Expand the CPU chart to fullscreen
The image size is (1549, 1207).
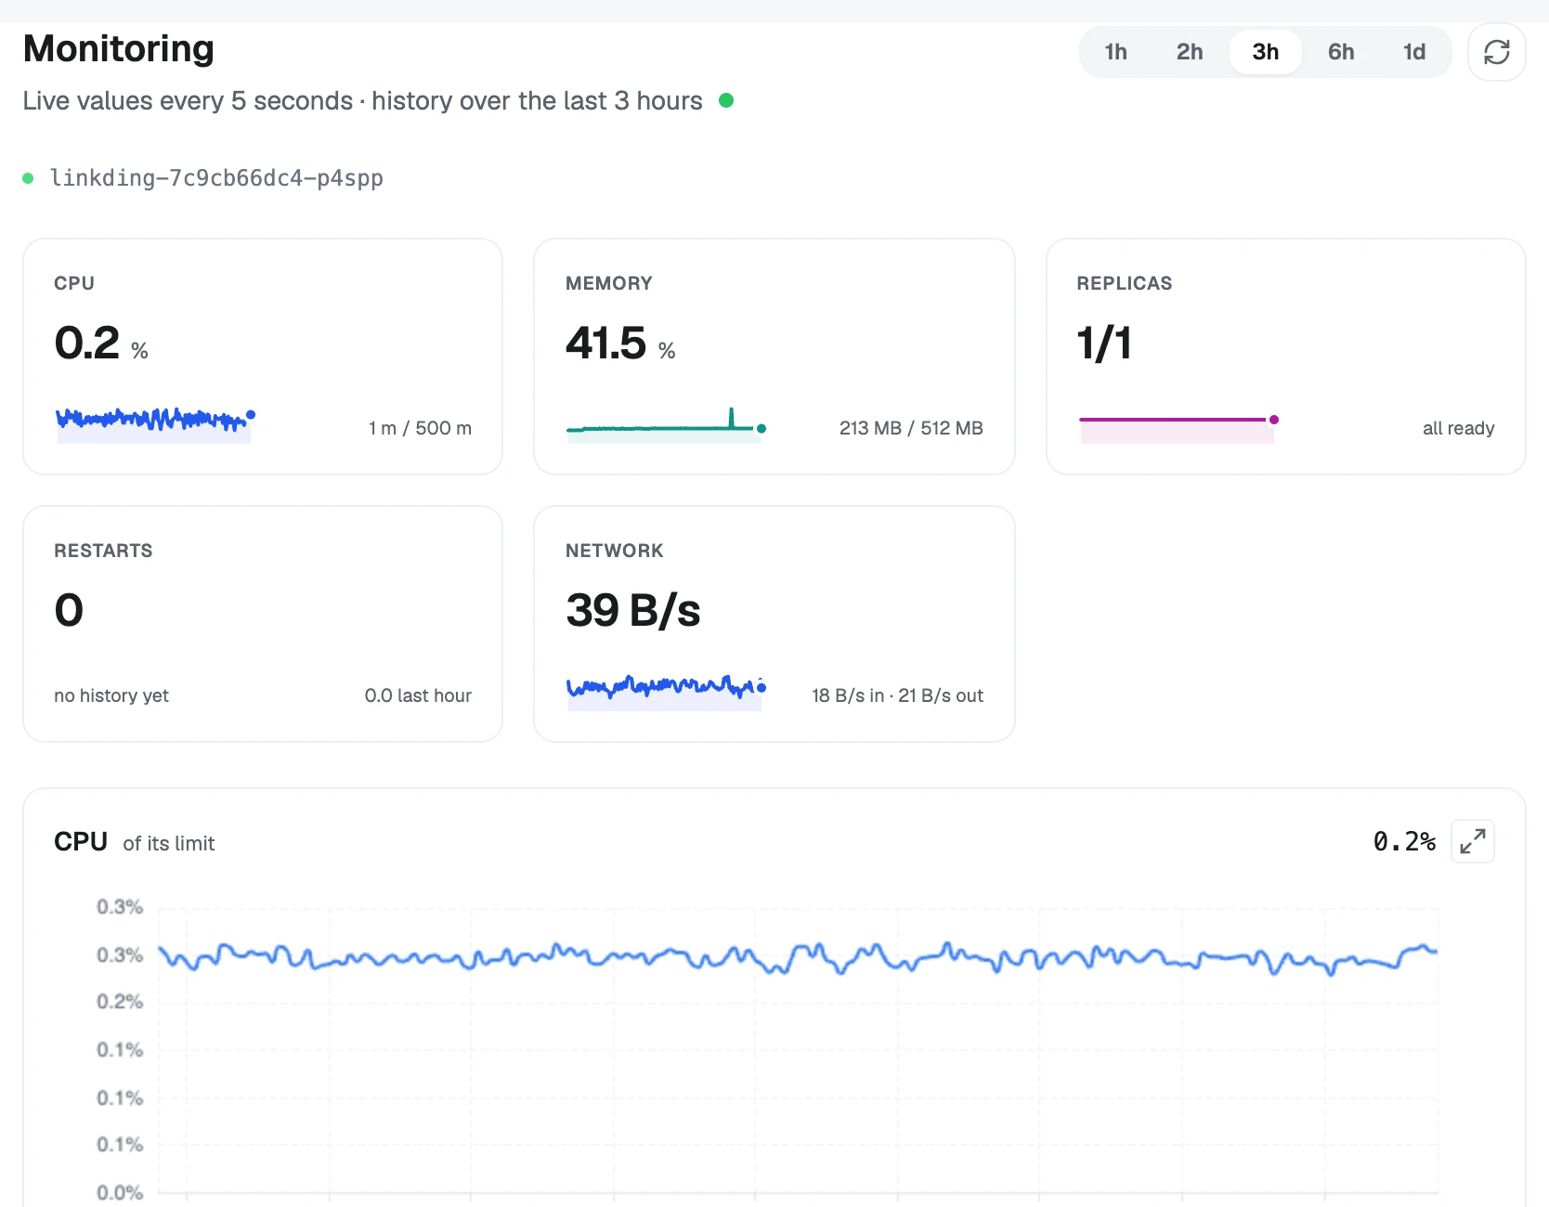[1472, 841]
